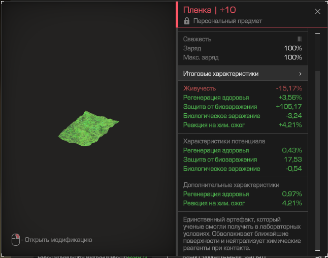
Task: Click the Персональный предмет label
Action: click(227, 21)
